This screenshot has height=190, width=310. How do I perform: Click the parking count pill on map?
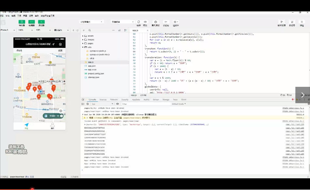point(53,116)
